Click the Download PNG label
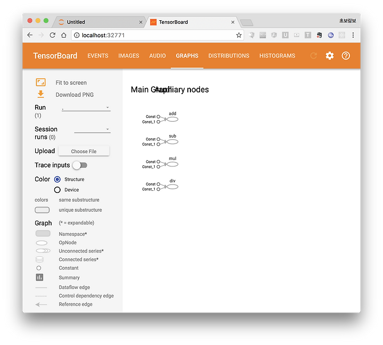The image size is (383, 345). point(74,95)
